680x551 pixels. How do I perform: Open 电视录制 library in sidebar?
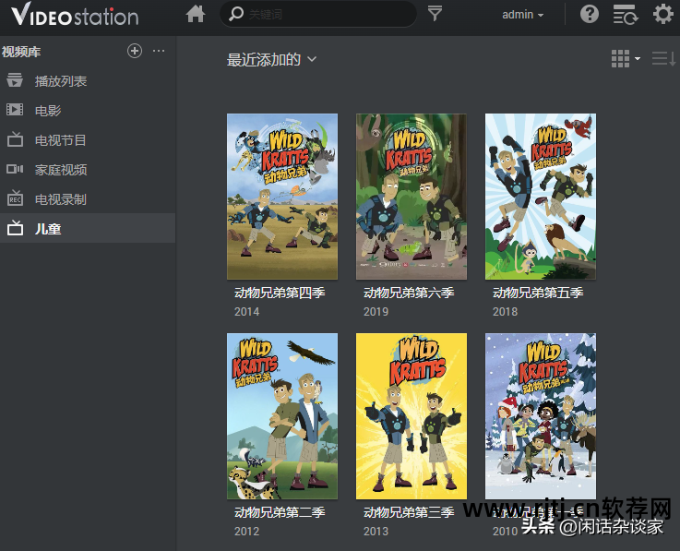pos(88,199)
